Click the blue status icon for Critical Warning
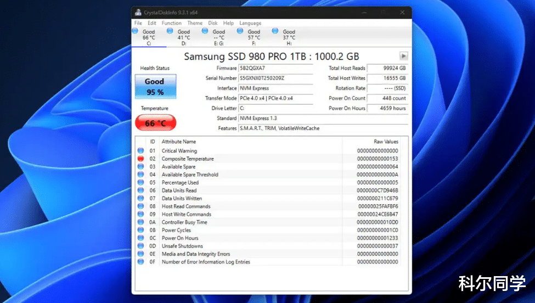Viewport: 535px width, 303px height. point(140,150)
